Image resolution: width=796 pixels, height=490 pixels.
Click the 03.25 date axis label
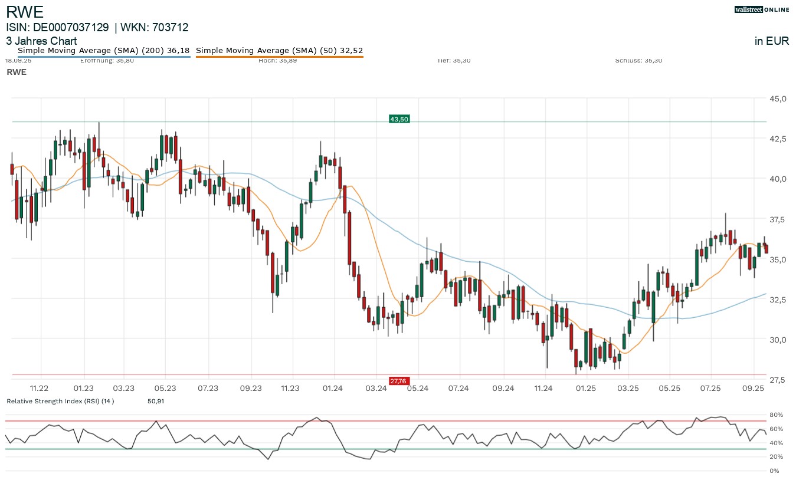click(x=628, y=388)
